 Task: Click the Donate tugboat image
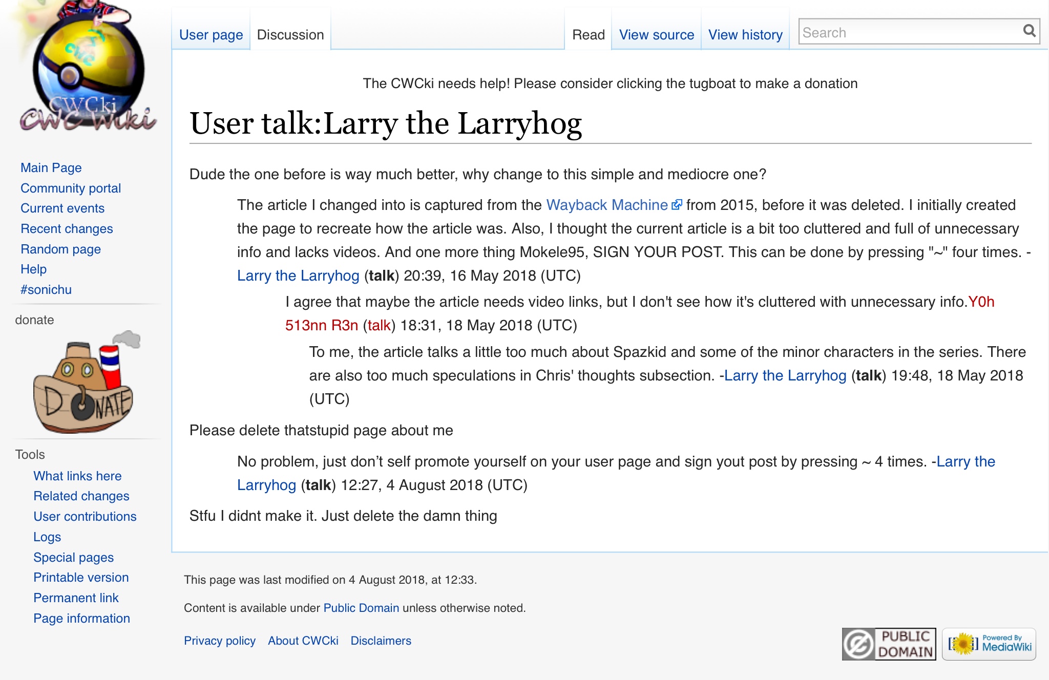86,382
